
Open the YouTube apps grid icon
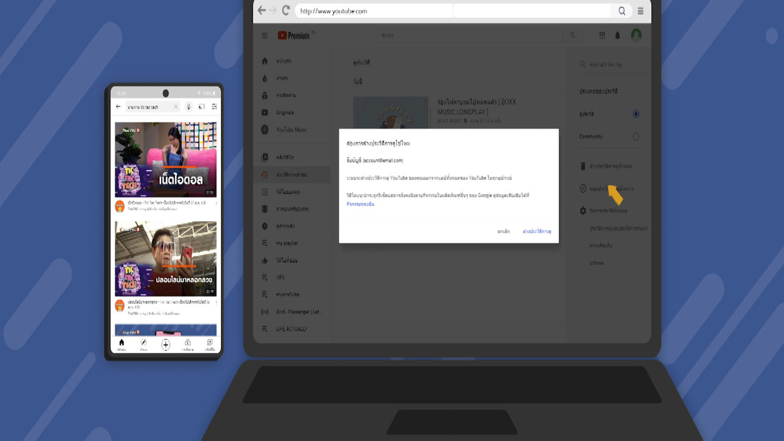(x=602, y=36)
